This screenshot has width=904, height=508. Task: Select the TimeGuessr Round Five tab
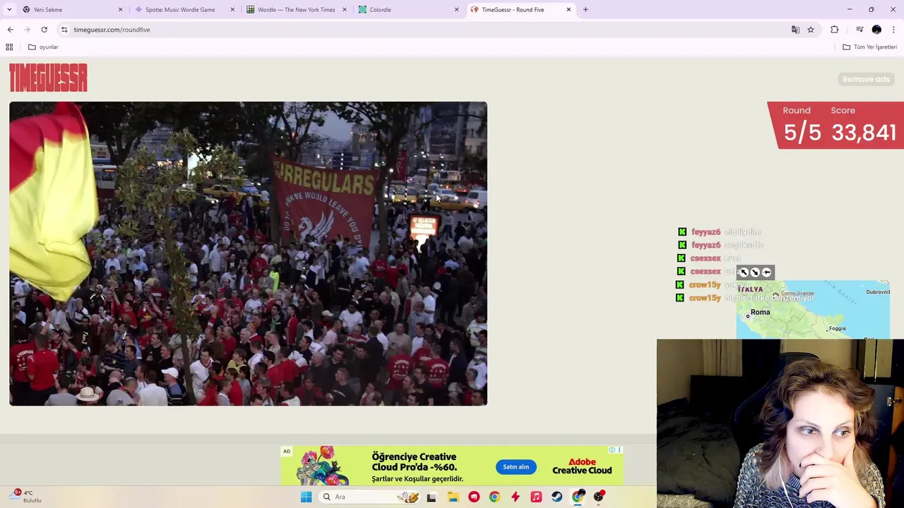point(521,10)
